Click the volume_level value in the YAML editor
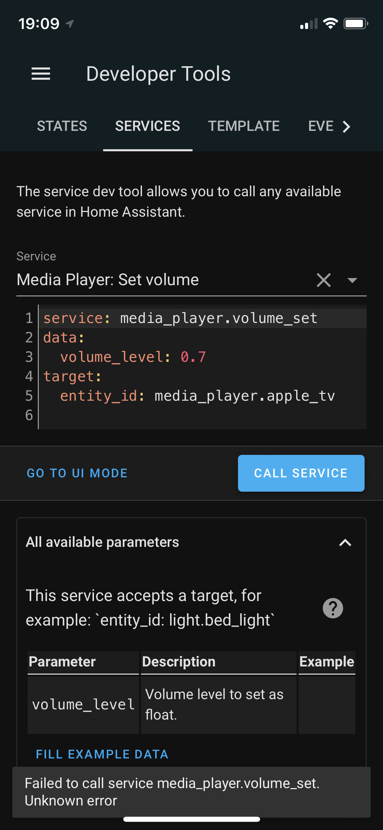Image resolution: width=383 pixels, height=830 pixels. 193,357
